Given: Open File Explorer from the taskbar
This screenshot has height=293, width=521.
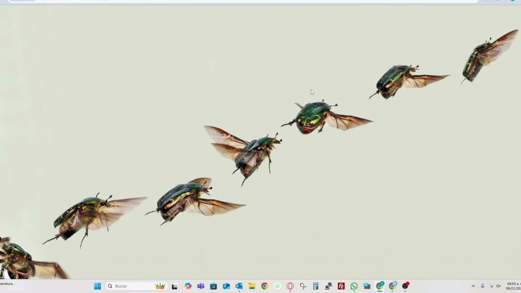Looking at the screenshot, I should 252,286.
